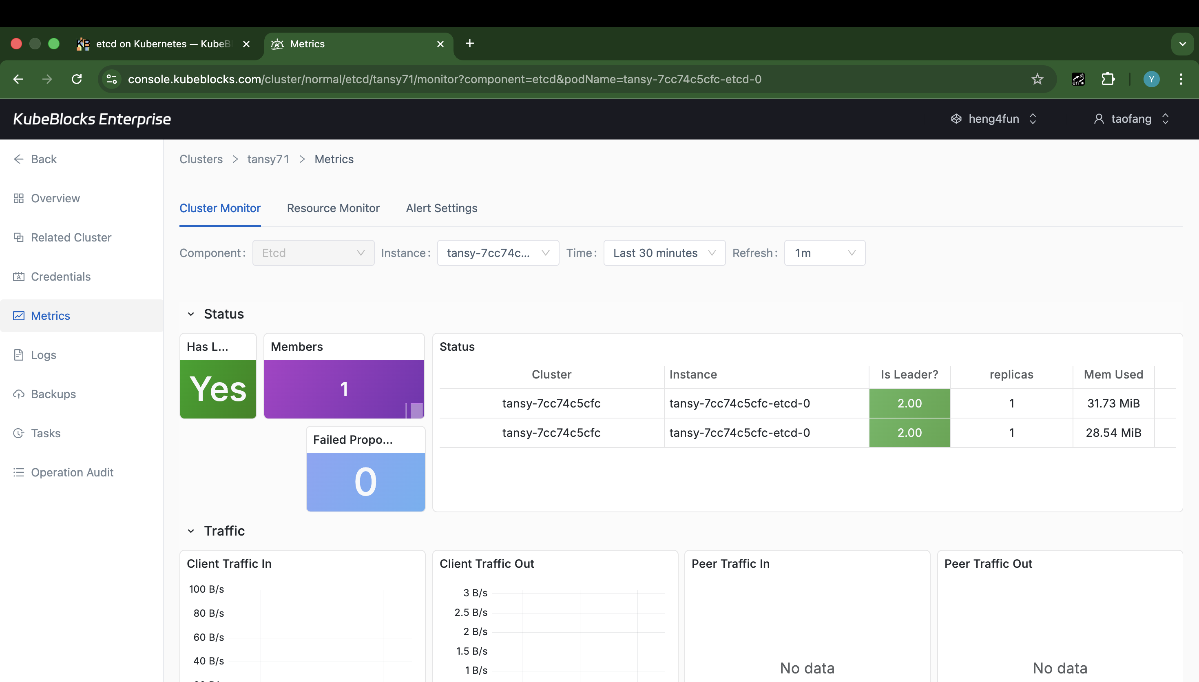Switch to Alert Settings tab
This screenshot has height=682, width=1199.
442,208
